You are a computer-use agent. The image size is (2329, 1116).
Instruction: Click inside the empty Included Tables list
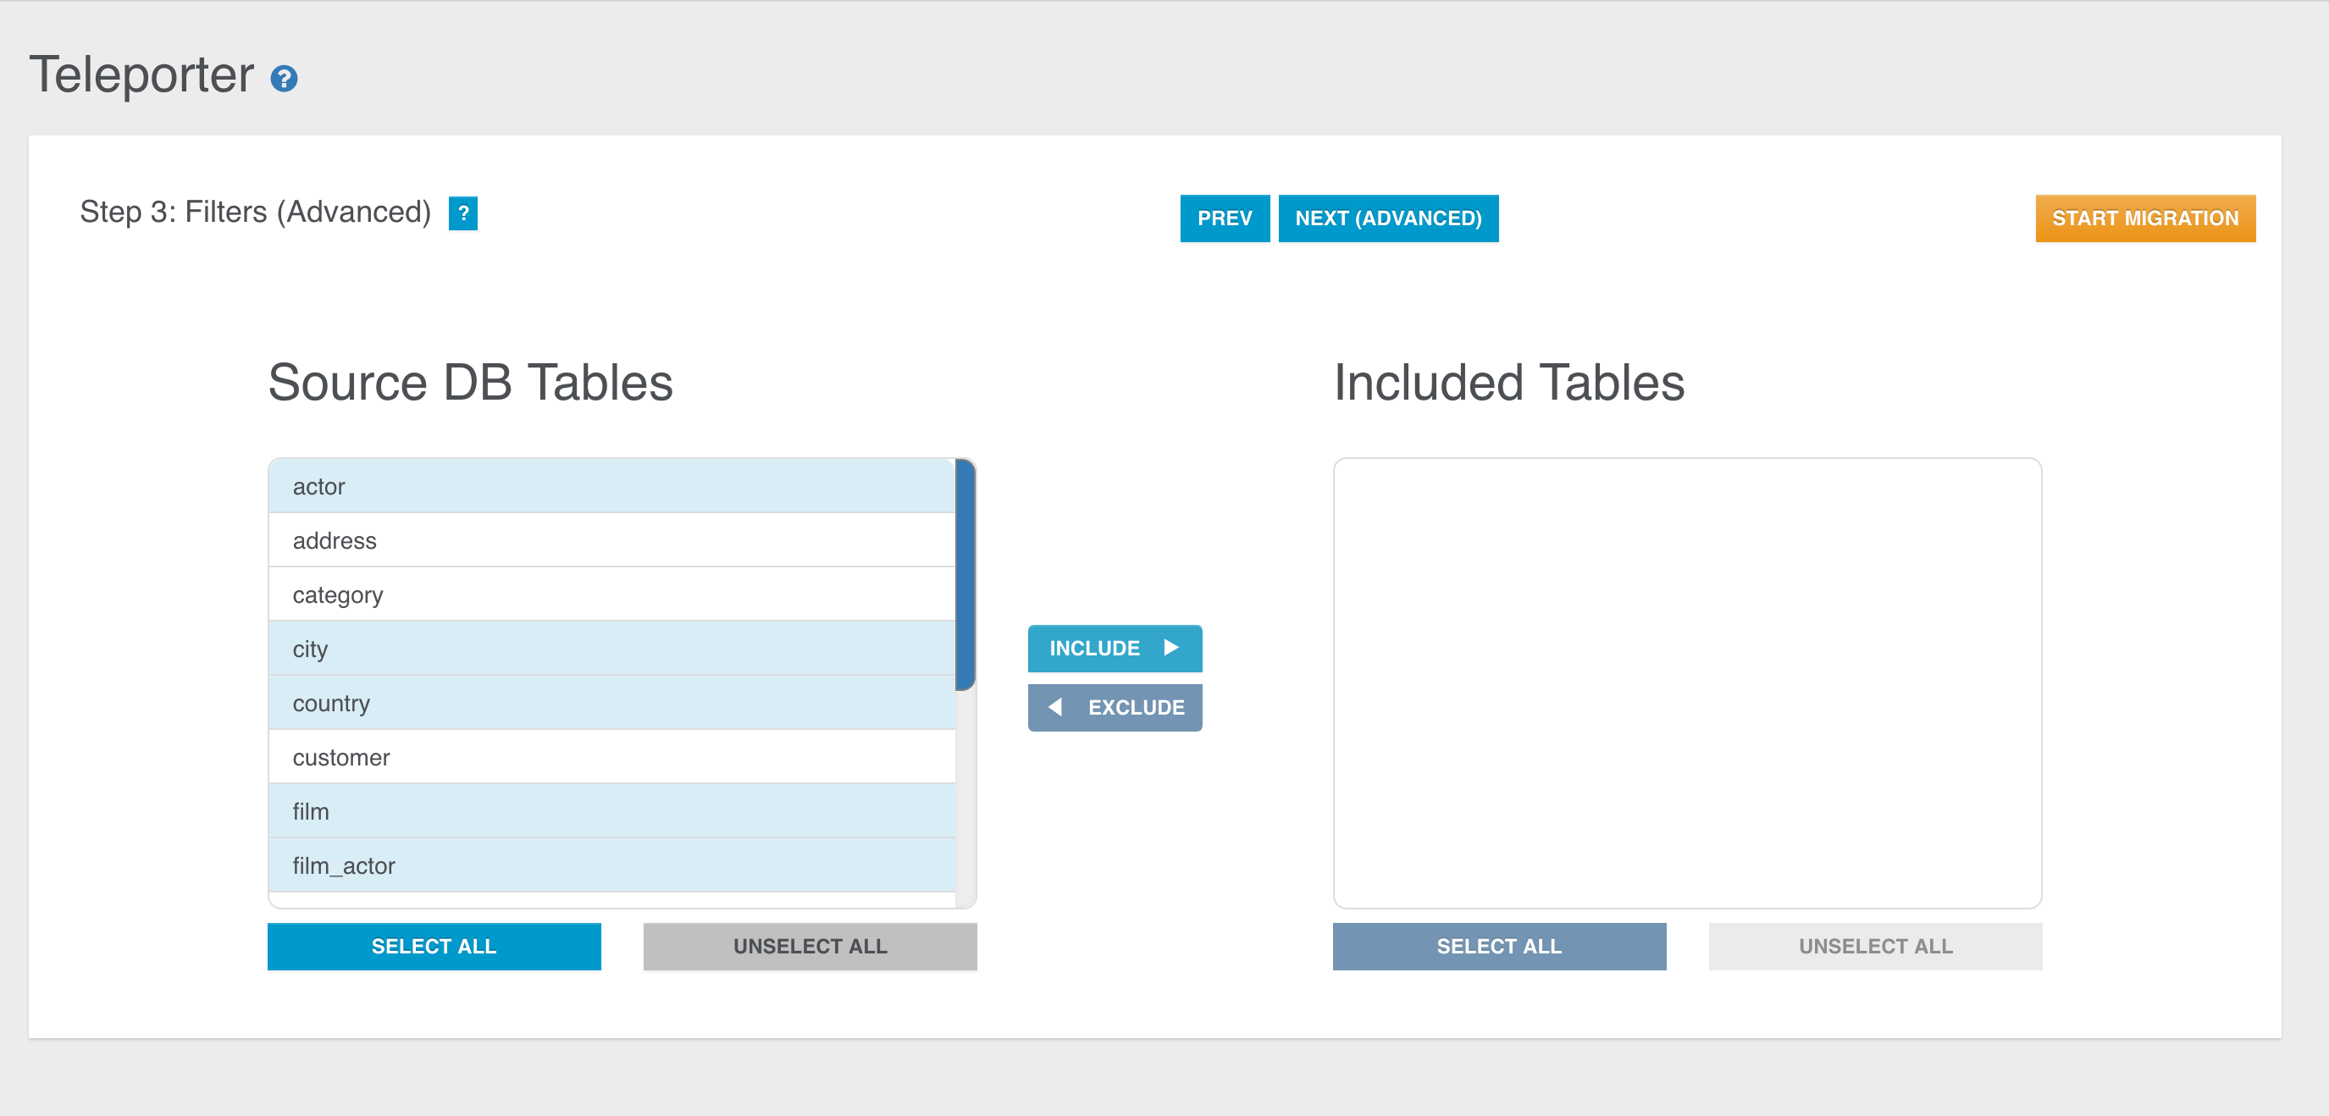coord(1686,682)
